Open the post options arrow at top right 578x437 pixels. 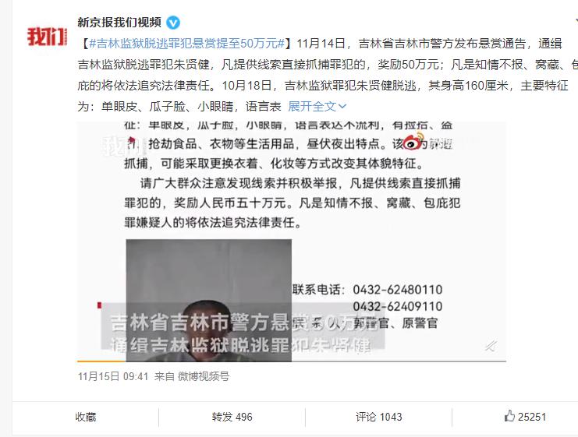point(576,19)
